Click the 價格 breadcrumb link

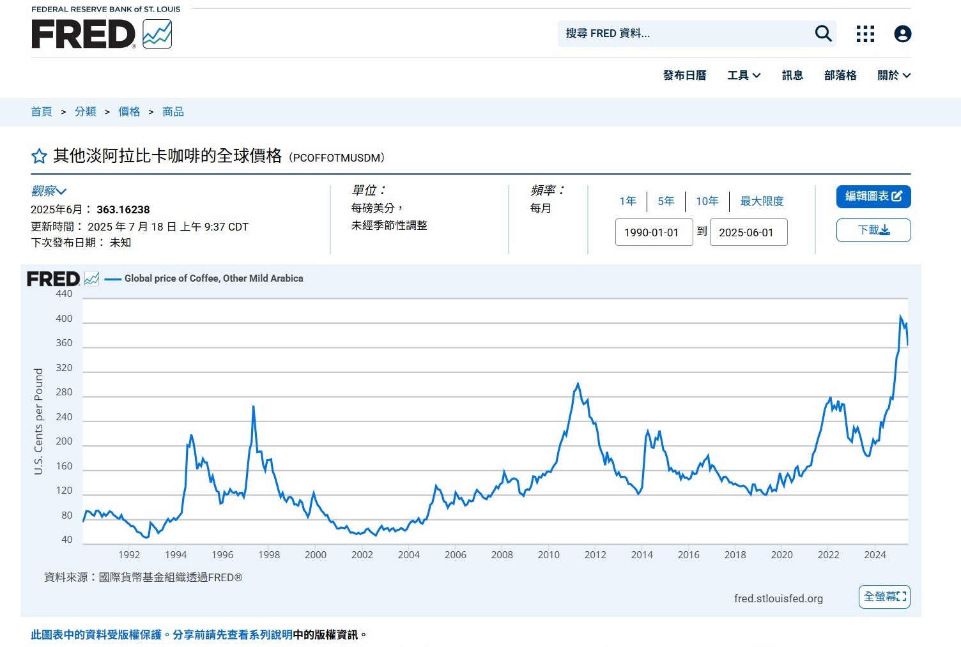pos(129,112)
